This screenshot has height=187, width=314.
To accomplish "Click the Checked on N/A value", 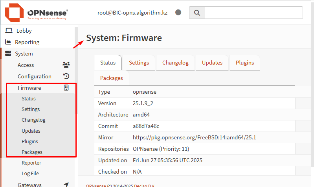I will pyautogui.click(x=137, y=172).
